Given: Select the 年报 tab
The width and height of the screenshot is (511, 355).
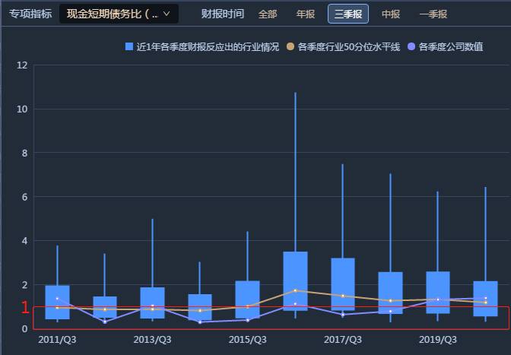Looking at the screenshot, I should click(x=305, y=14).
